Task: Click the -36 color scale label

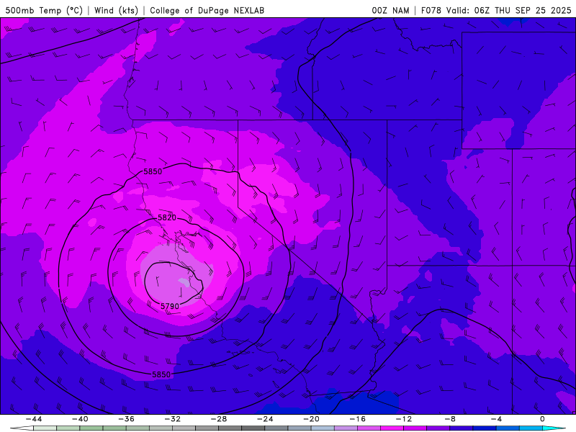Action: 126,419
